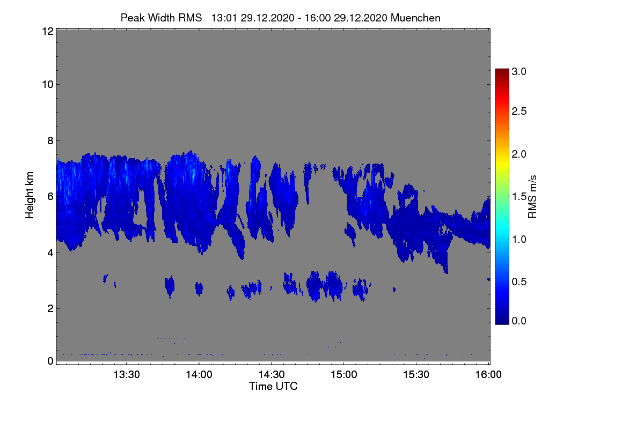Screen dimensions: 644x429
Task: Click the 8 km height tick label
Action: pos(50,140)
